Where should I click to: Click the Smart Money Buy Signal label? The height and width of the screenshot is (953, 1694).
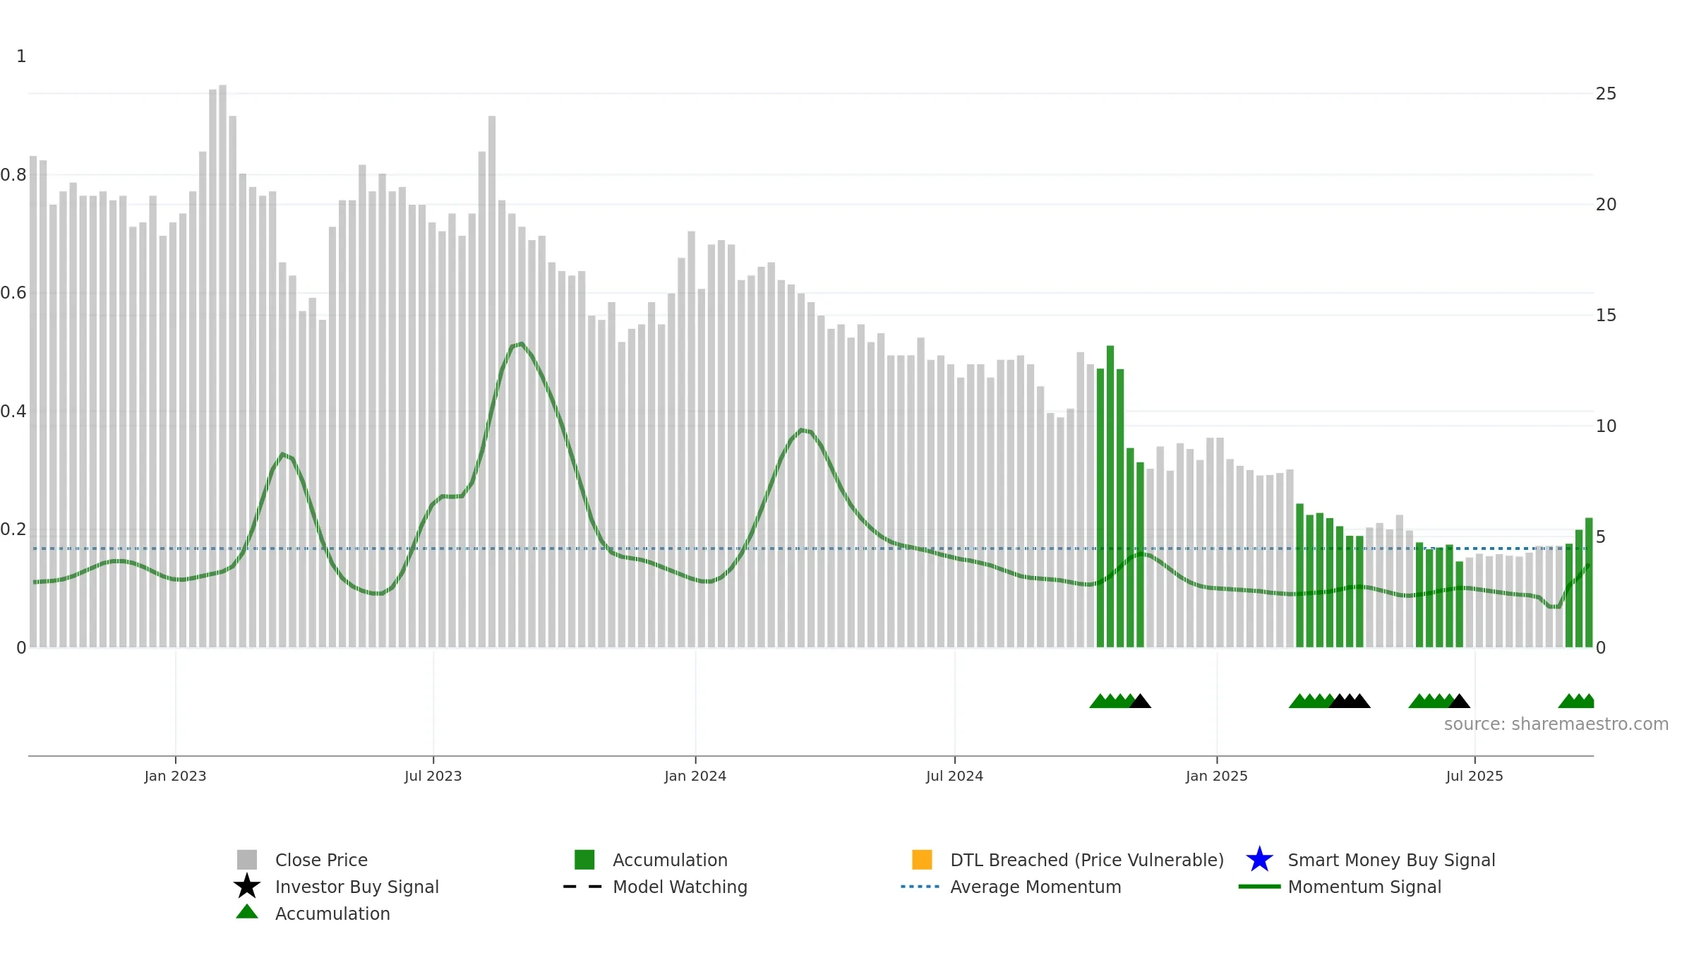click(1391, 861)
